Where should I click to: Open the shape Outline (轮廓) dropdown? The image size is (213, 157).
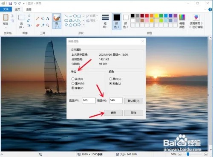(x=92, y=16)
